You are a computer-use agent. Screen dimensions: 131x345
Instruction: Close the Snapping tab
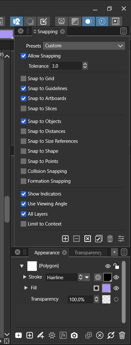coord(62,31)
